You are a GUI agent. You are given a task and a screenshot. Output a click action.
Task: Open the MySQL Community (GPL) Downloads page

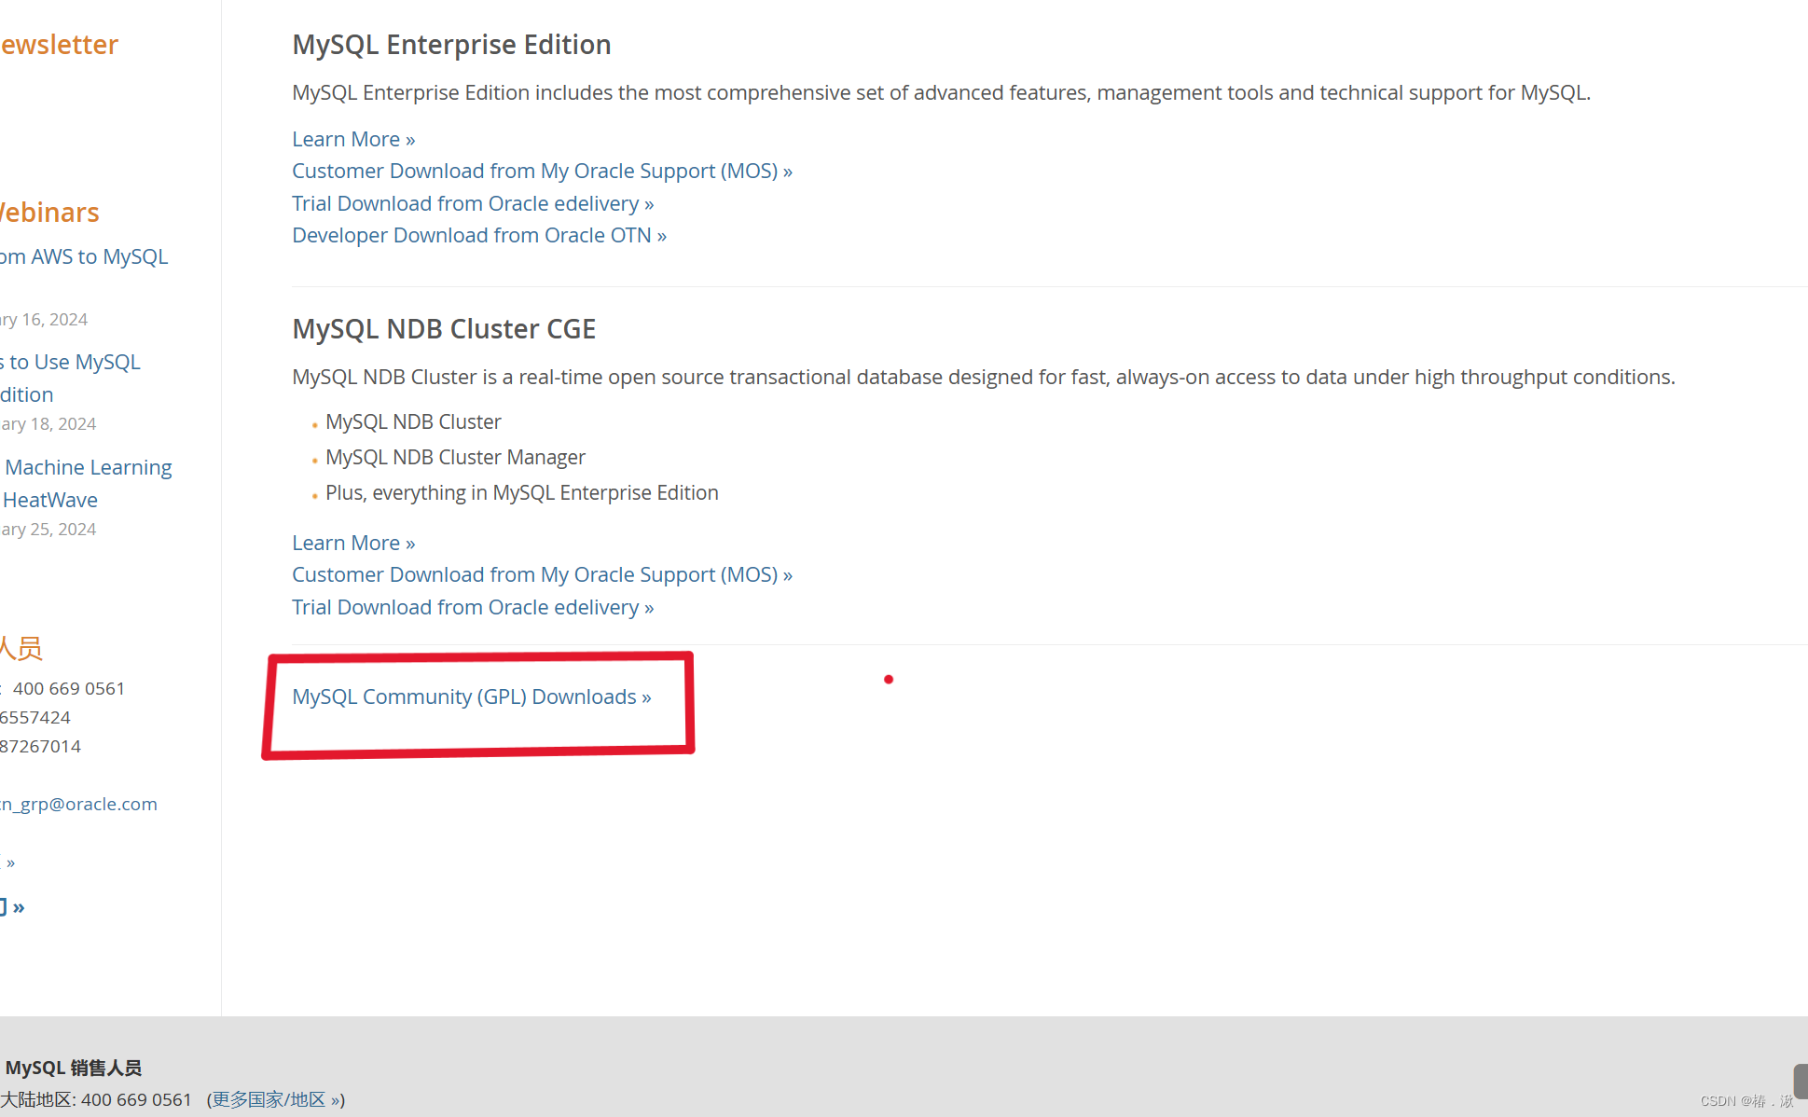click(x=471, y=696)
